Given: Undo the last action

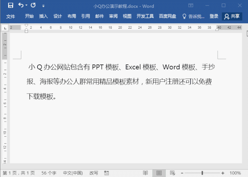Looking at the screenshot, I should (21, 6).
